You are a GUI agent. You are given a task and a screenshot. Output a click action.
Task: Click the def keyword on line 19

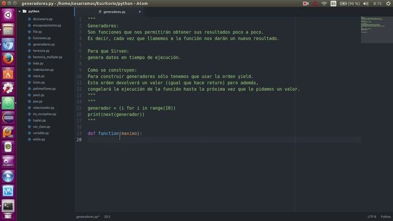[x=91, y=133]
